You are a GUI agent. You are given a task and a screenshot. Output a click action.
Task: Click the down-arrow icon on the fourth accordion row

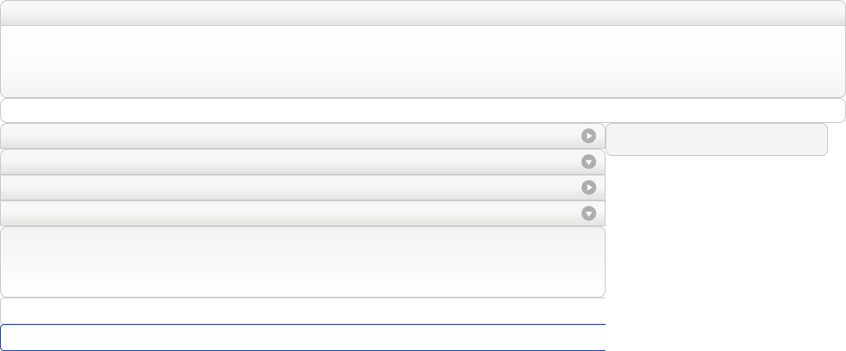(589, 213)
